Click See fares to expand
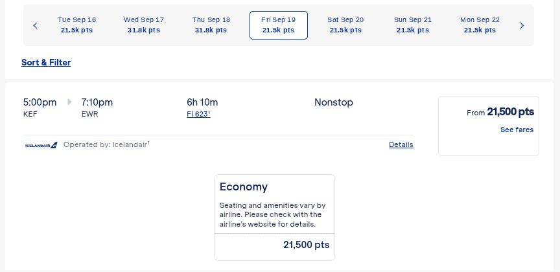The height and width of the screenshot is (272, 560). click(517, 130)
